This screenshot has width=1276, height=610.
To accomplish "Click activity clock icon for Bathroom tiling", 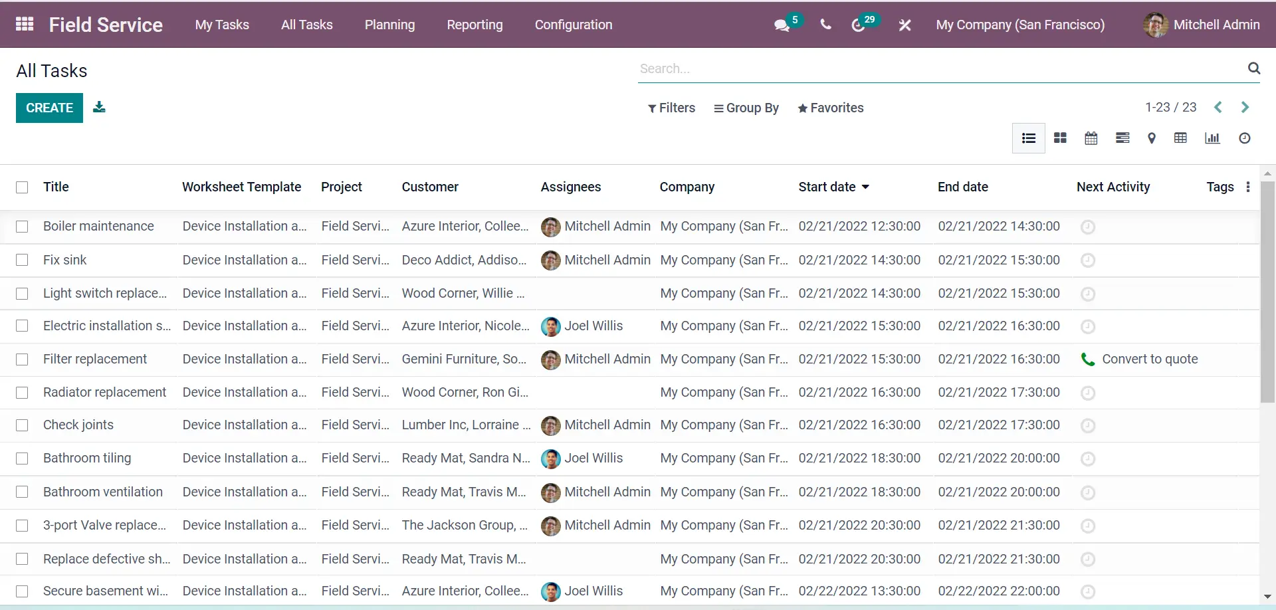I will (1088, 458).
